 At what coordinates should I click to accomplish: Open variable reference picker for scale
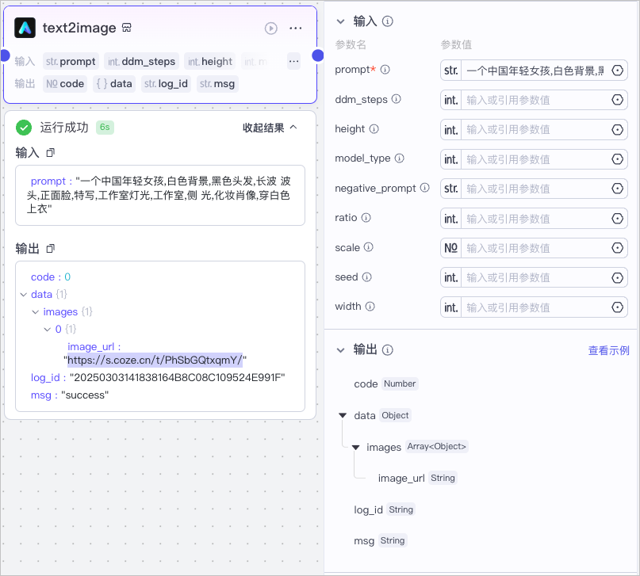617,248
